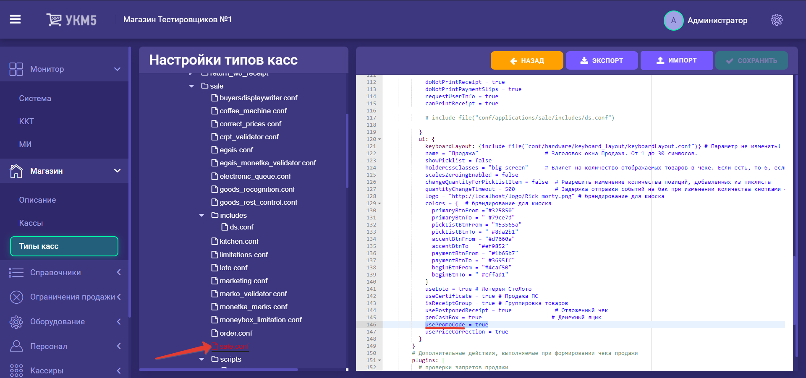The image size is (806, 378).
Task: Click file tree horizontal scrollbar
Action: pyautogui.click(x=218, y=370)
